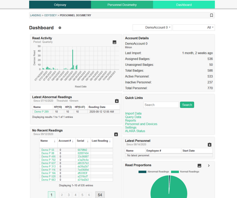Screen dimensions: 237x198
Task: Open device serial 7ed3689d
Action: coord(83,170)
